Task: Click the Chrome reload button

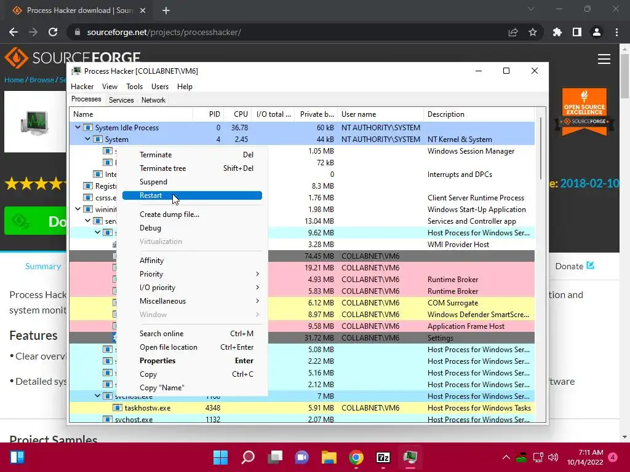Action: pos(53,32)
